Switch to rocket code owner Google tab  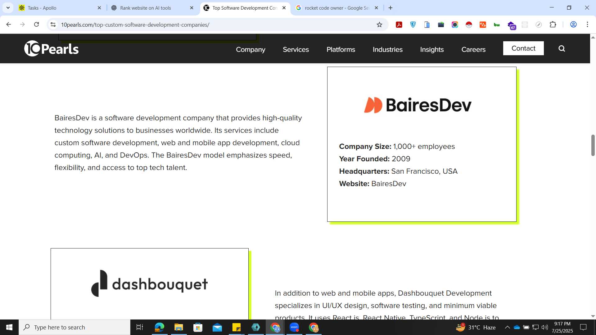[x=337, y=8]
